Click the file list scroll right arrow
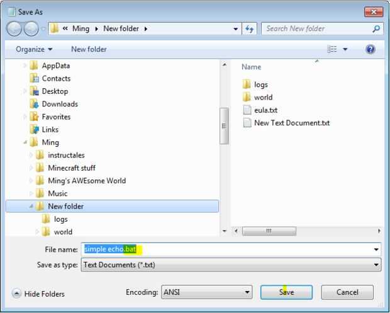 [379, 231]
